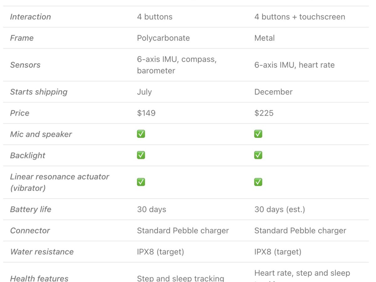Click the "Metal" frame value
The height and width of the screenshot is (282, 376).
click(x=264, y=38)
